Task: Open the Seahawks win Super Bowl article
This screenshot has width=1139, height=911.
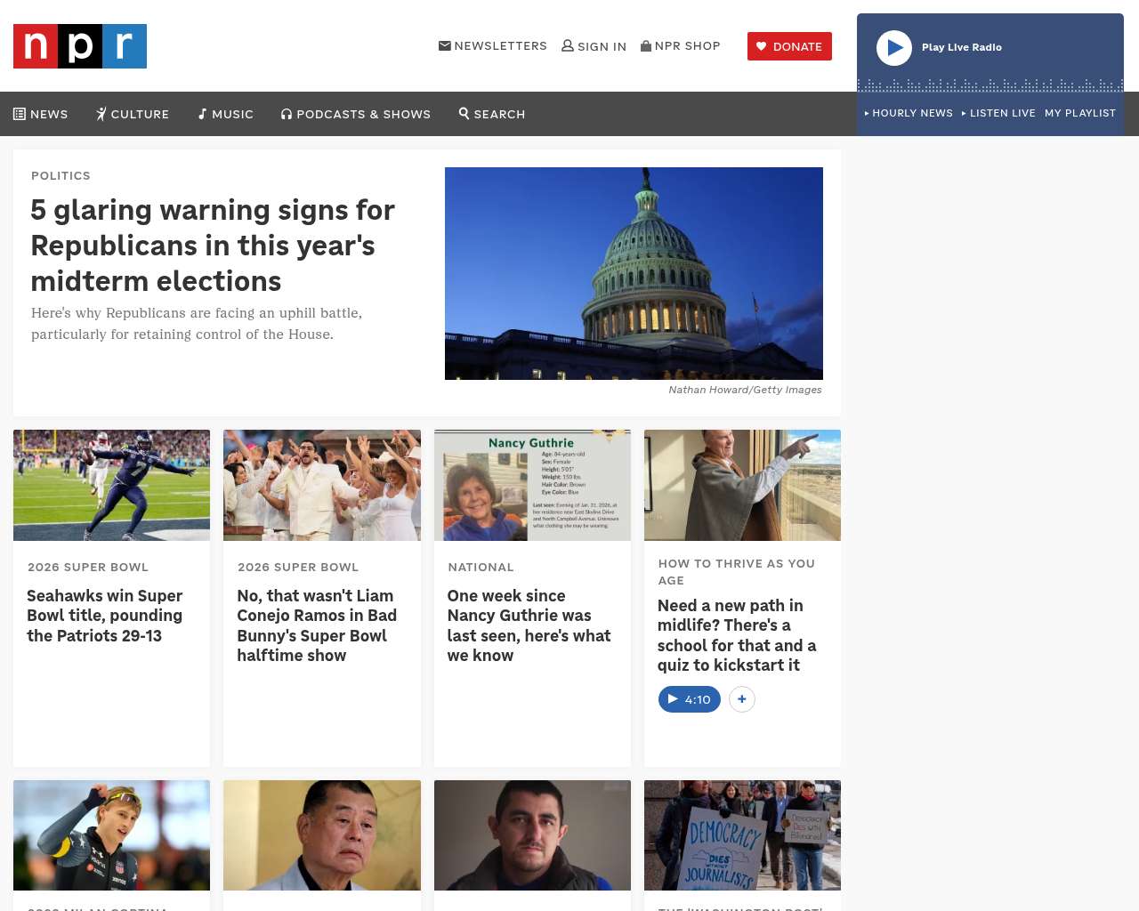Action: coord(105,616)
